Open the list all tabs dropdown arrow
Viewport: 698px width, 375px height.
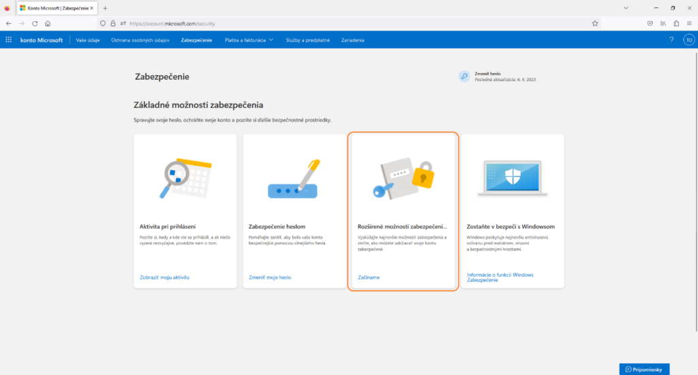click(x=626, y=8)
